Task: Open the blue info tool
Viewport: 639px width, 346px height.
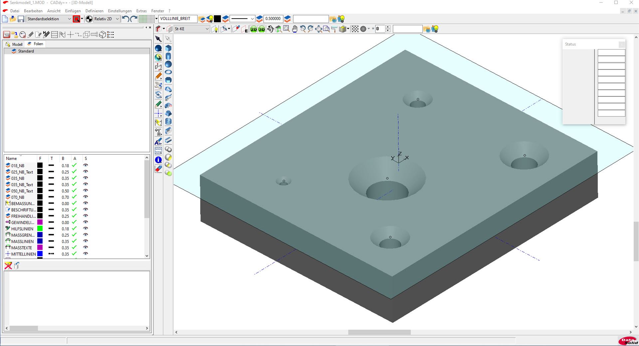Action: click(158, 160)
